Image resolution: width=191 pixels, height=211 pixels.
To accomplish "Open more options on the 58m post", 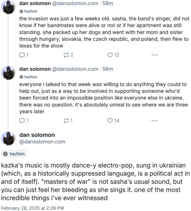I will tap(154, 55).
